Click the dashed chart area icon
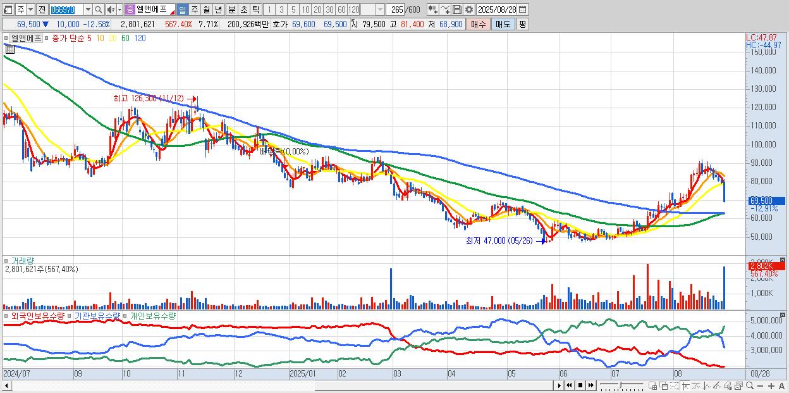This screenshot has width=789, height=393. point(674,385)
